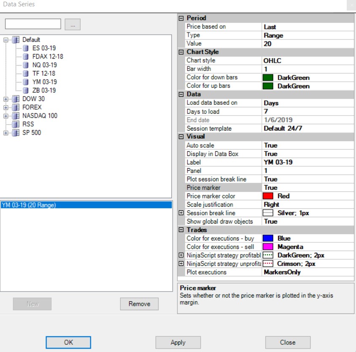Click the Bar width value 1

click(307, 69)
